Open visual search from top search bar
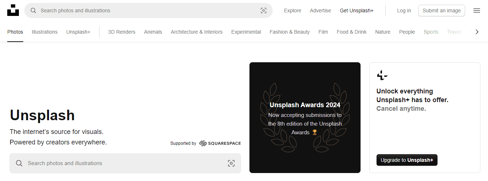Viewport: 488px width, 181px height. tap(264, 10)
